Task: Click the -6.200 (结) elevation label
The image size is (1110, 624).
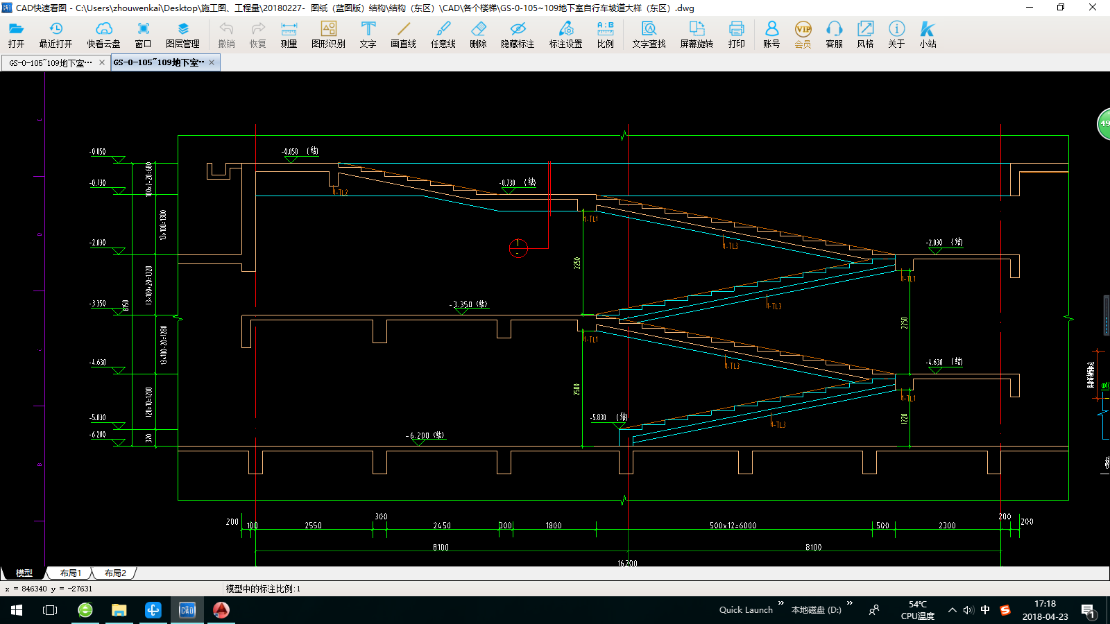Action: pyautogui.click(x=425, y=435)
